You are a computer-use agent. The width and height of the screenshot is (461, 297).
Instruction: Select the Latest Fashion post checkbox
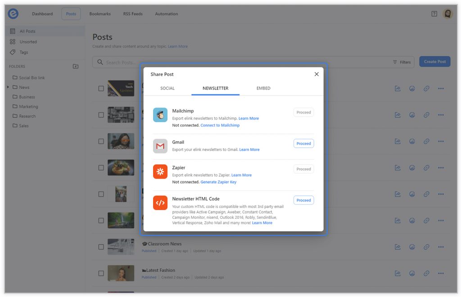coord(101,273)
